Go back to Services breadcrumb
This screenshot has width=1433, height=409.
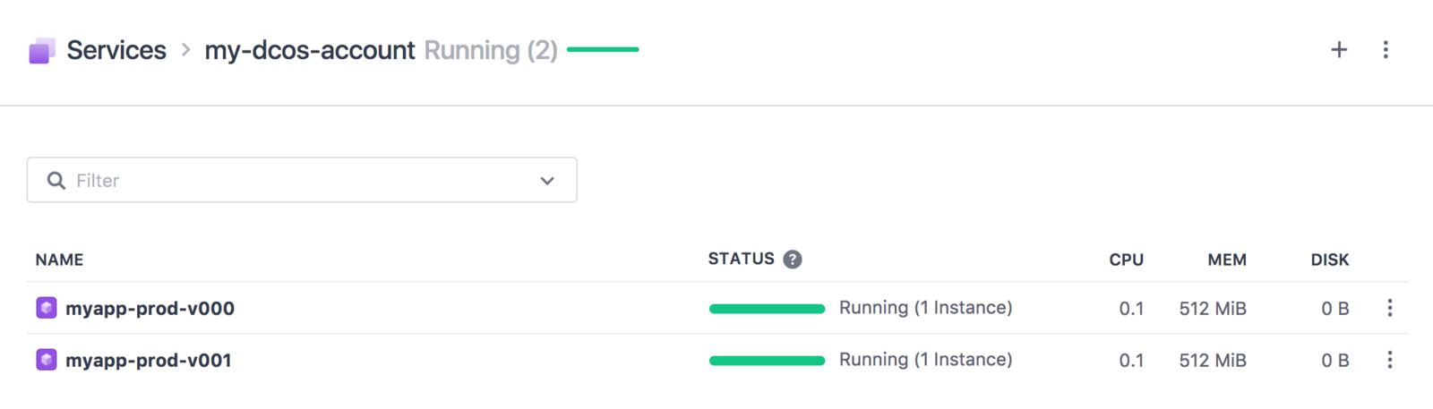point(116,50)
